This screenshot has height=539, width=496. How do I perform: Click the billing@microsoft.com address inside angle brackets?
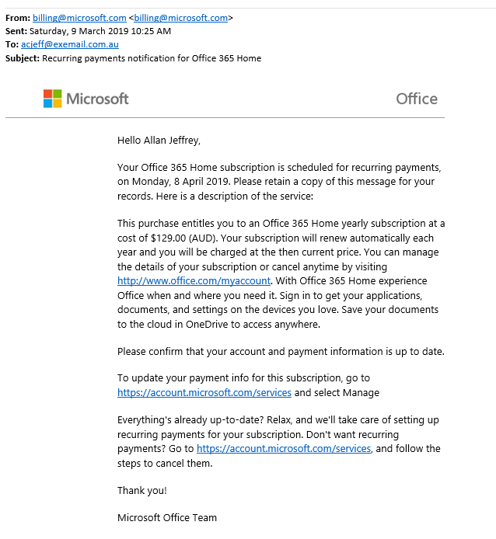181,18
